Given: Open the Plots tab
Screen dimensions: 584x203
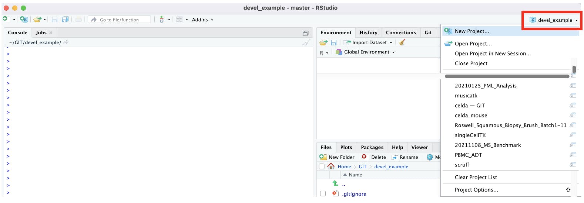Looking at the screenshot, I should pos(346,147).
